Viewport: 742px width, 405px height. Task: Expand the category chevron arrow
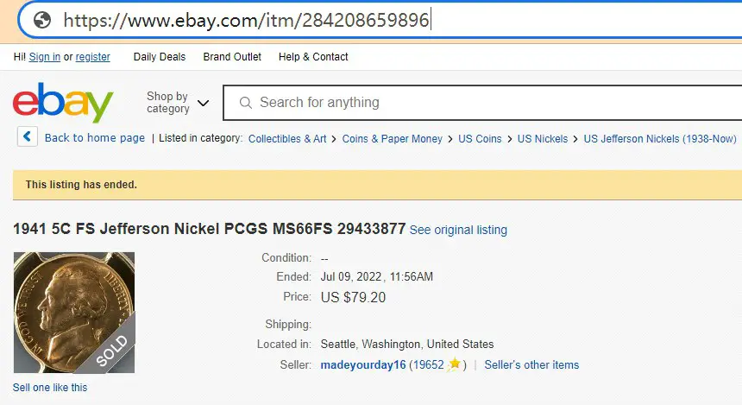coord(203,104)
